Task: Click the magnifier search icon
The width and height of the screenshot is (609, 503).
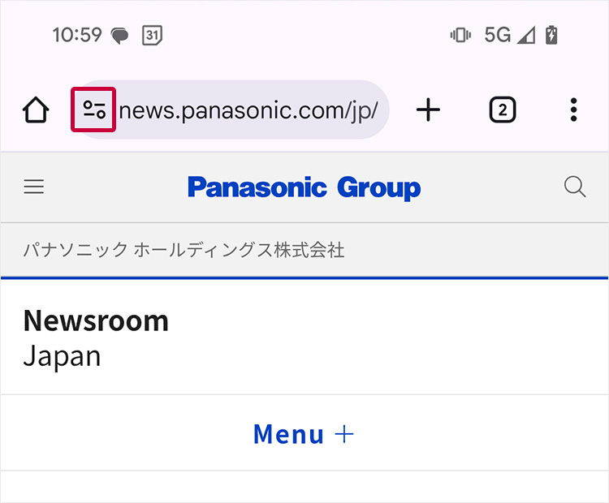Action: click(x=575, y=187)
